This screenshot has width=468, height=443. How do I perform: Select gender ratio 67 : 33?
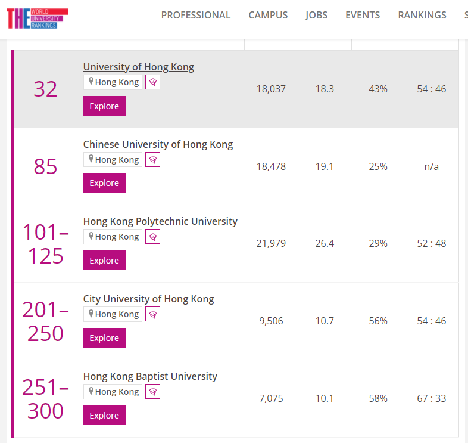(432, 398)
